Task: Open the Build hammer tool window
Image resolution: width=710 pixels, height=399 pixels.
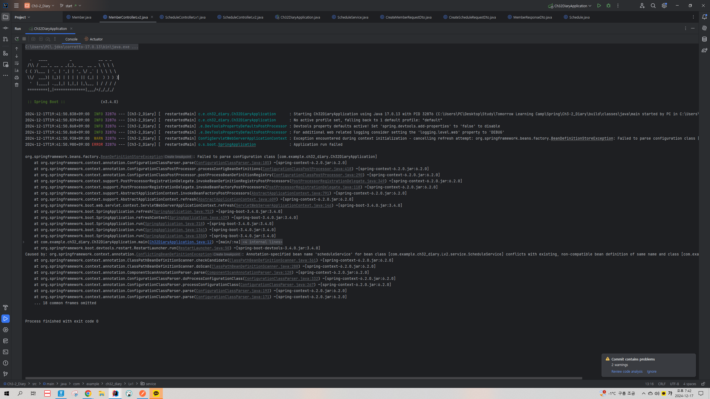Action: click(x=5, y=308)
